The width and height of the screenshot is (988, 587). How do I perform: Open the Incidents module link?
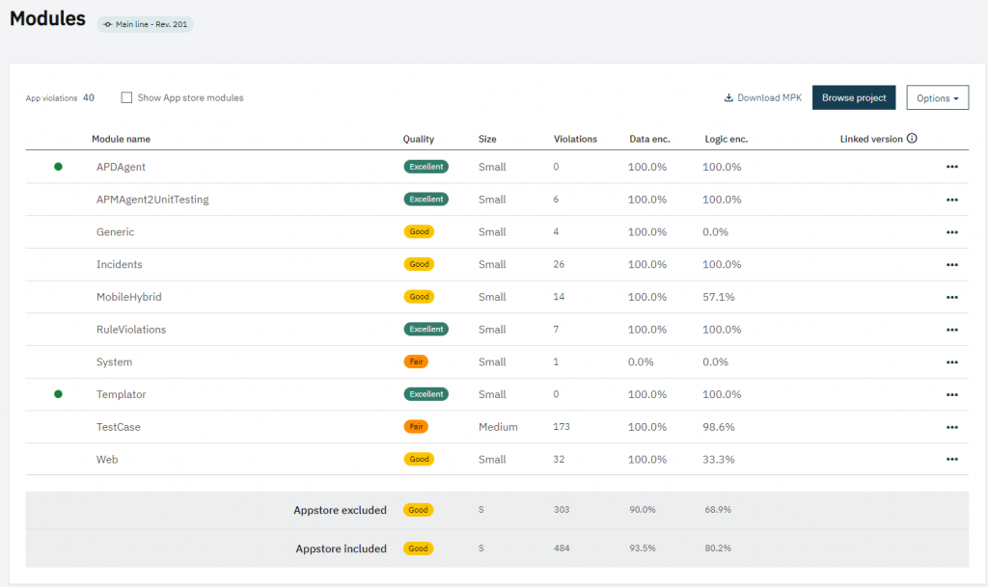tap(120, 264)
